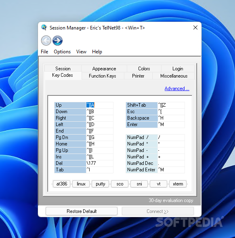The image size is (235, 238).
Task: Click the NumPad + code field
Action: coord(171,157)
